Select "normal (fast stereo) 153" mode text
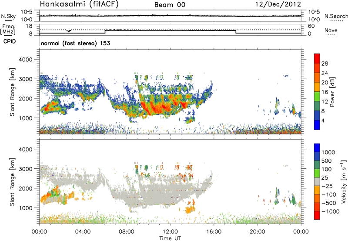The image size is (348, 241). point(75,44)
